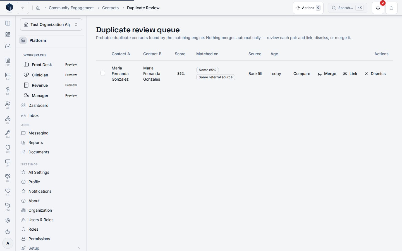402x251 pixels.
Task: Open the GR shield module icon
Action: [8, 149]
